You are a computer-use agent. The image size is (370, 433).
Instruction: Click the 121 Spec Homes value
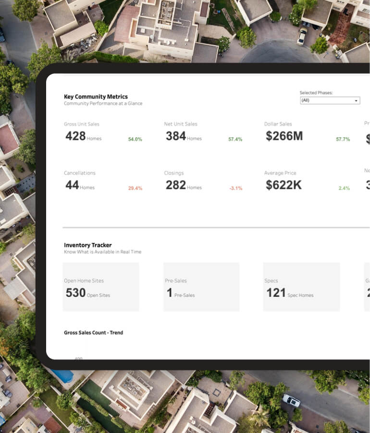[x=290, y=293]
